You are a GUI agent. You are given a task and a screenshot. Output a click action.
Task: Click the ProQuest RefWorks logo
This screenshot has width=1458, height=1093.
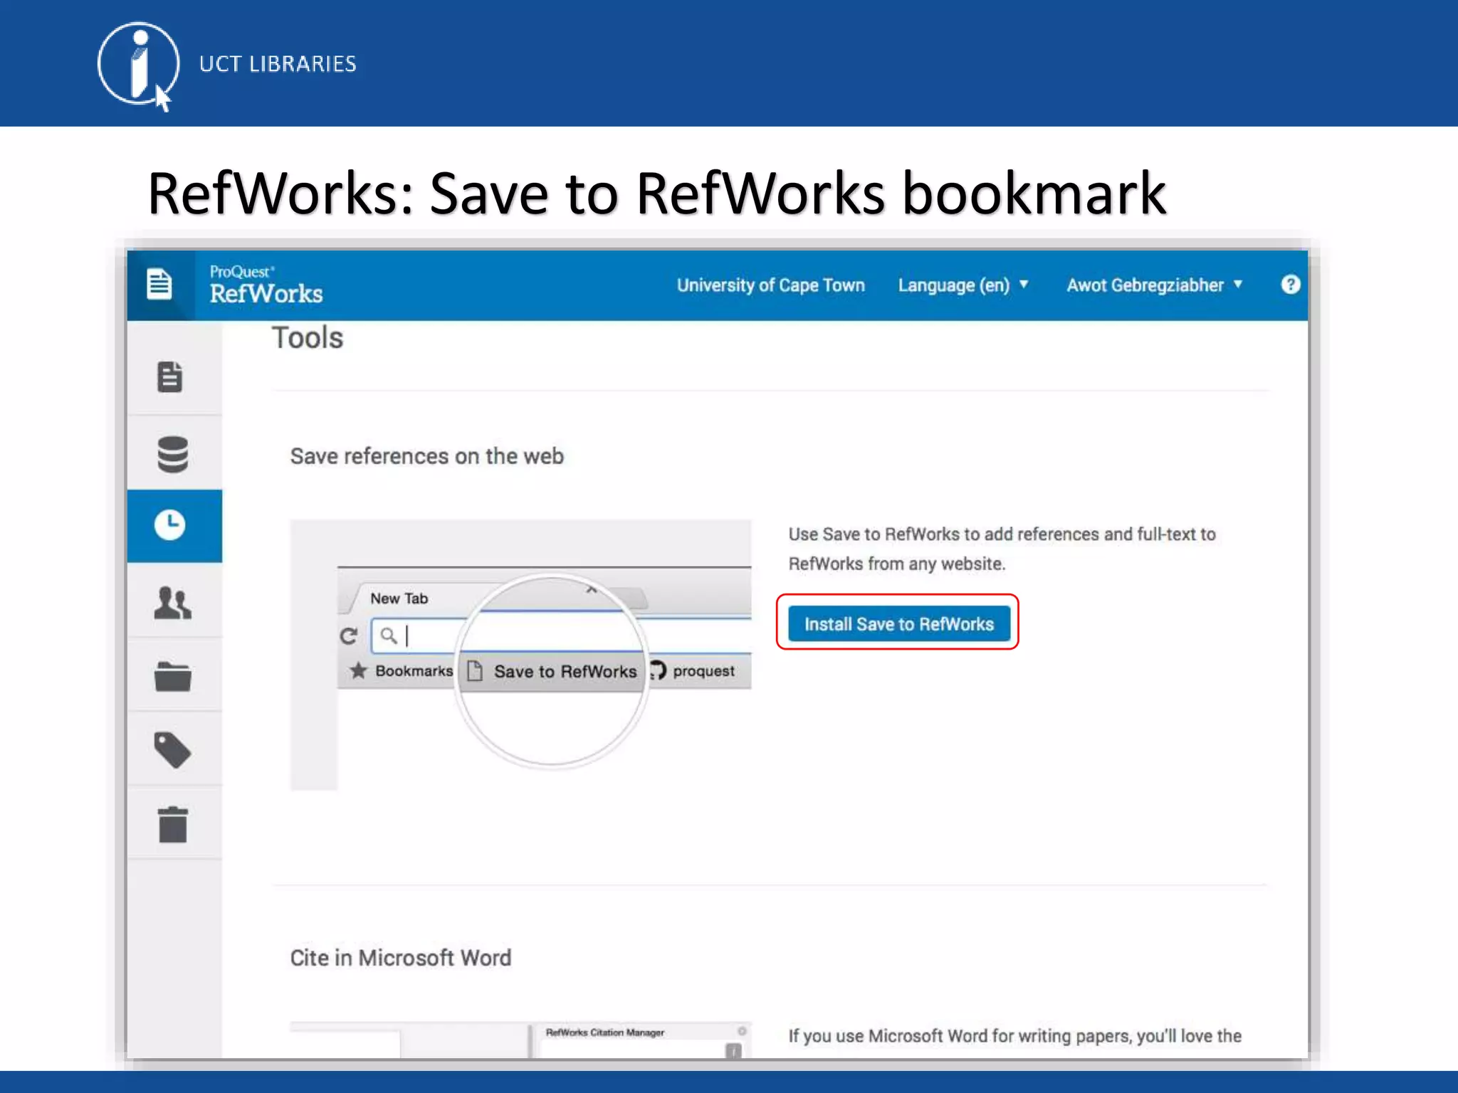click(x=266, y=285)
